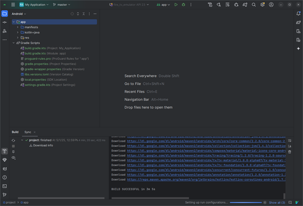Click the trash icon to clear build output
The height and width of the screenshot is (206, 303).
pyautogui.click(x=290, y=152)
